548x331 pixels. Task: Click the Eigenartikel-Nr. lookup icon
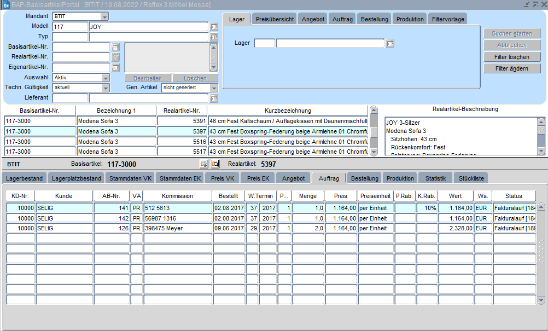click(115, 68)
